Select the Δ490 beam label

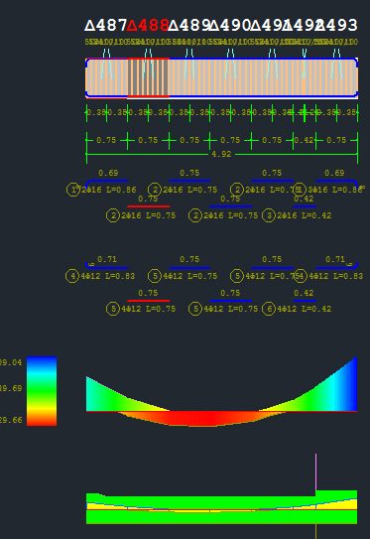tap(231, 26)
